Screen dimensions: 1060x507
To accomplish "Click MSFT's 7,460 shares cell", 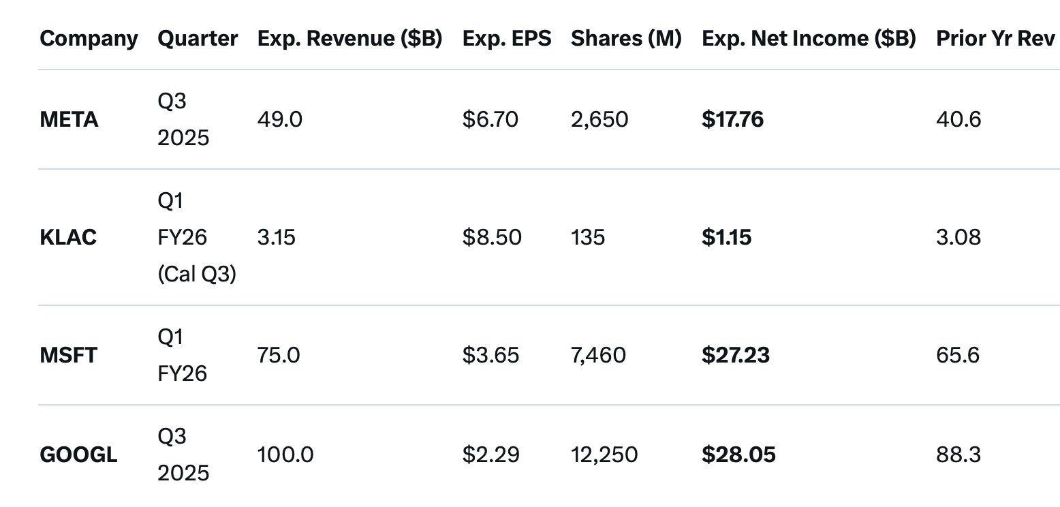I will point(598,355).
